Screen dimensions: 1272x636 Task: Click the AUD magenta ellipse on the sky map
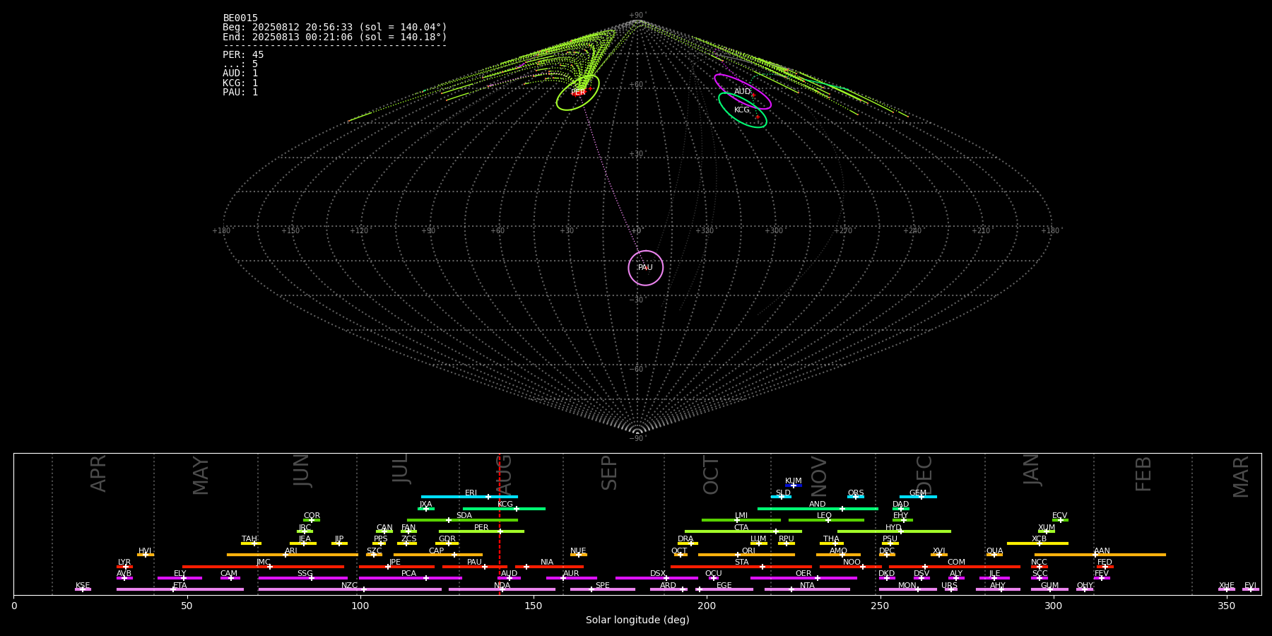coord(743,92)
